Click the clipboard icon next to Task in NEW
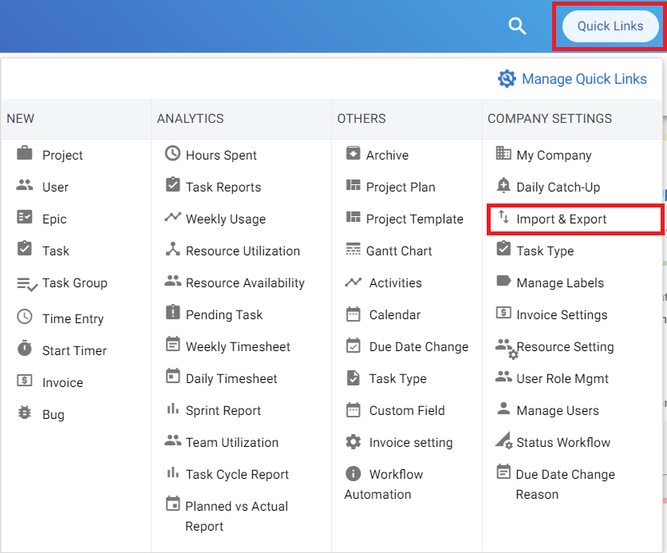This screenshot has width=667, height=553. [x=24, y=248]
